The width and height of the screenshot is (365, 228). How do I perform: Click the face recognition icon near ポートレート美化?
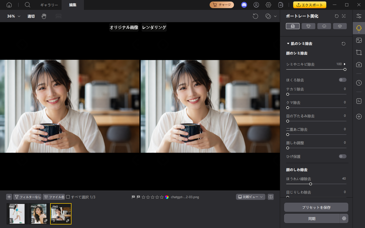point(344,16)
